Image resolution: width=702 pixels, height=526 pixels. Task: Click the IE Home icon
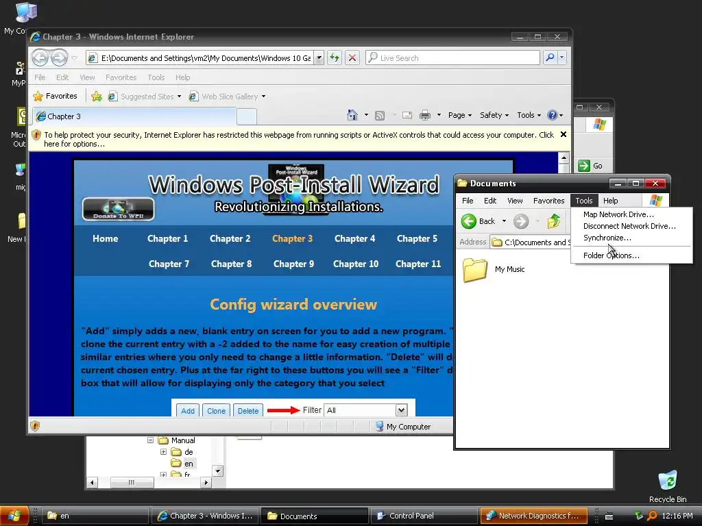pyautogui.click(x=352, y=115)
